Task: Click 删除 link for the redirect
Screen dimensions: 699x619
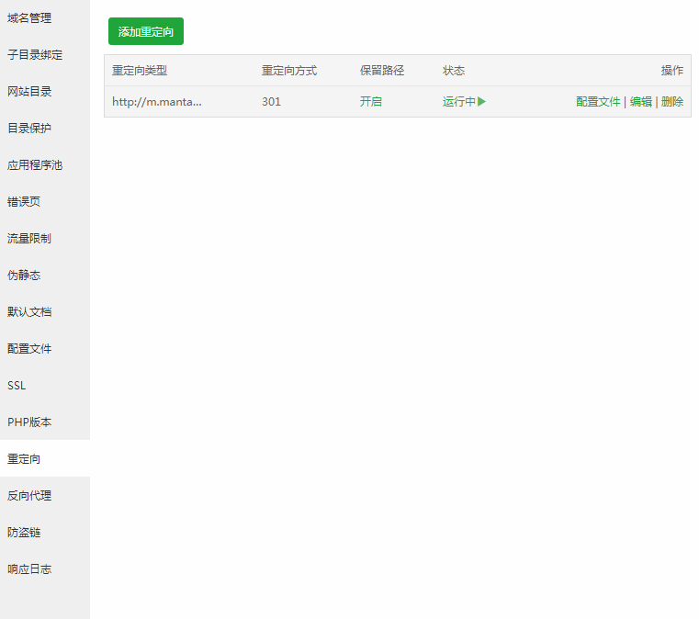Action: (671, 102)
